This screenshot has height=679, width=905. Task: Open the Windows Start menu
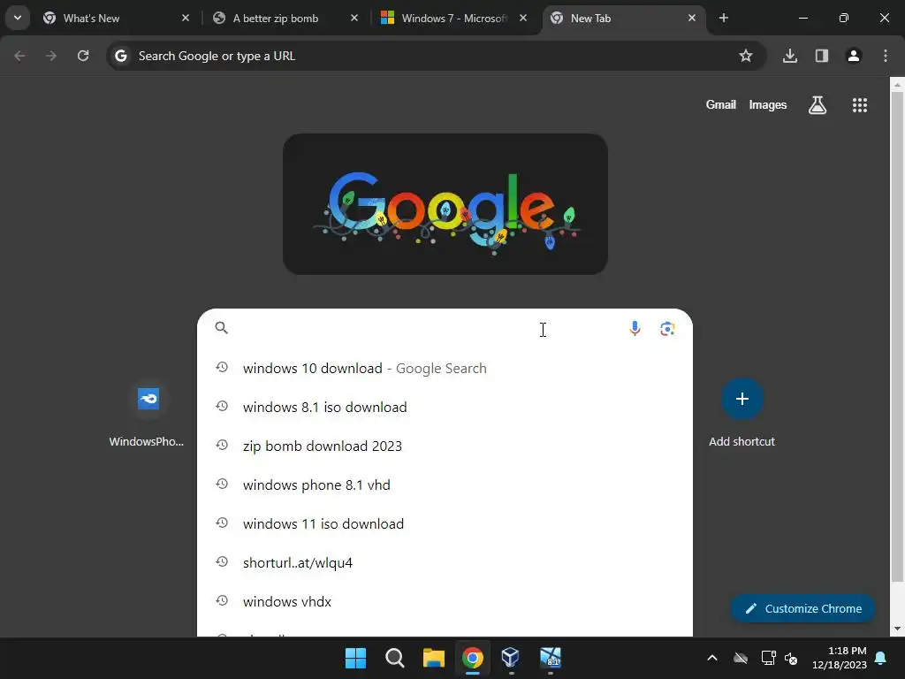(x=355, y=658)
